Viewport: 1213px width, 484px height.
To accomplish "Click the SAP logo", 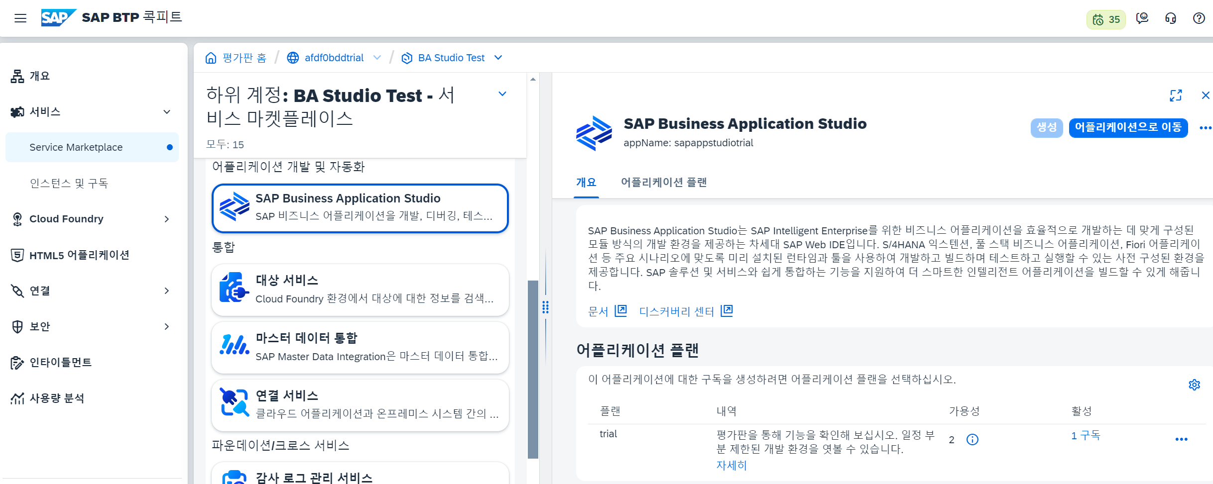I will point(58,17).
